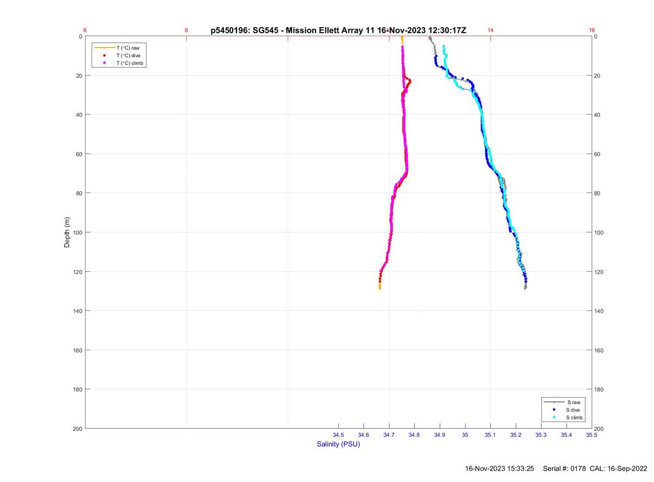Click the salinity tick label 35.1
Viewport: 654px width, 482px height.
491,435
